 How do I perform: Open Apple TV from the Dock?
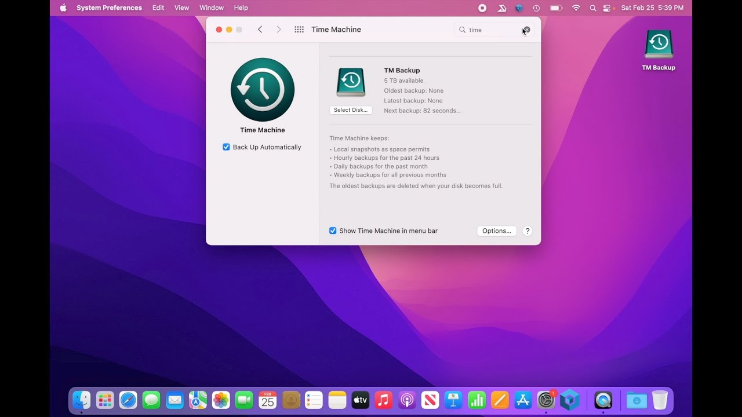[x=361, y=400]
